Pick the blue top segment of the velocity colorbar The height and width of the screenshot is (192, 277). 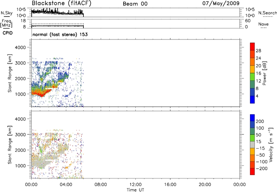[x=252, y=118]
